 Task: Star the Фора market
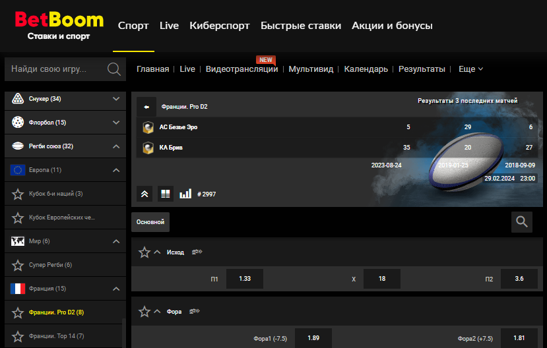145,312
